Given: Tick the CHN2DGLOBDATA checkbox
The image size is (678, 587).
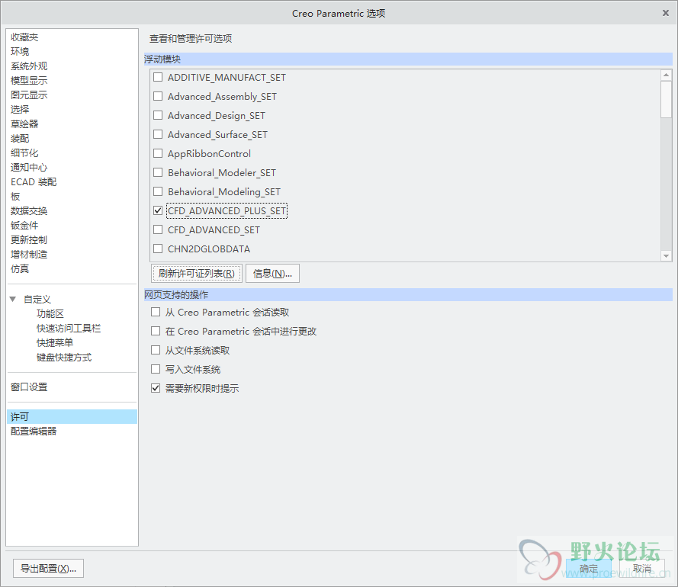Looking at the screenshot, I should pos(158,249).
